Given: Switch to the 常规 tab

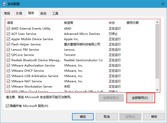Looking at the screenshot, I should [7, 14].
